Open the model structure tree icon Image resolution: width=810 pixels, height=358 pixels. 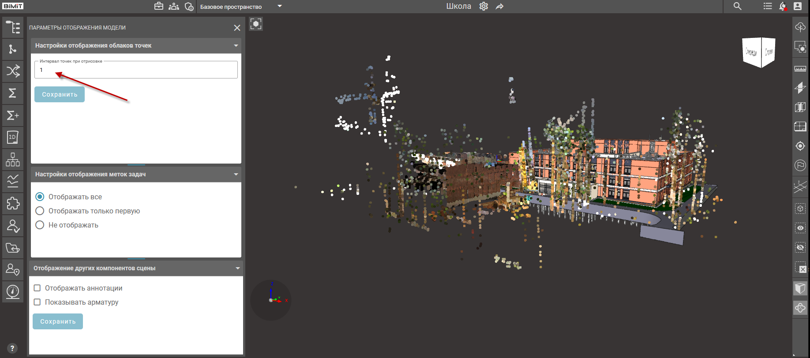click(13, 27)
